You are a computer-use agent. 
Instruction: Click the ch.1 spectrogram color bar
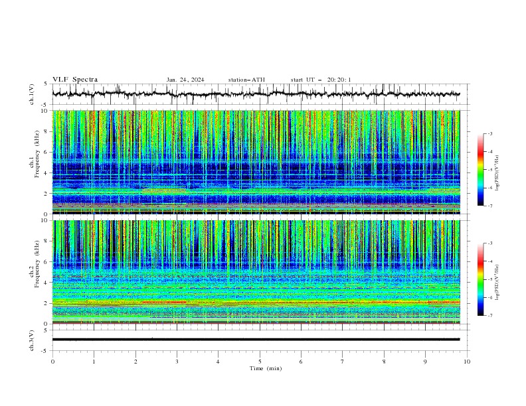pos(480,170)
